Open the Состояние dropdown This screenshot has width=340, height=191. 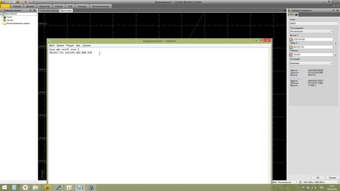click(311, 63)
